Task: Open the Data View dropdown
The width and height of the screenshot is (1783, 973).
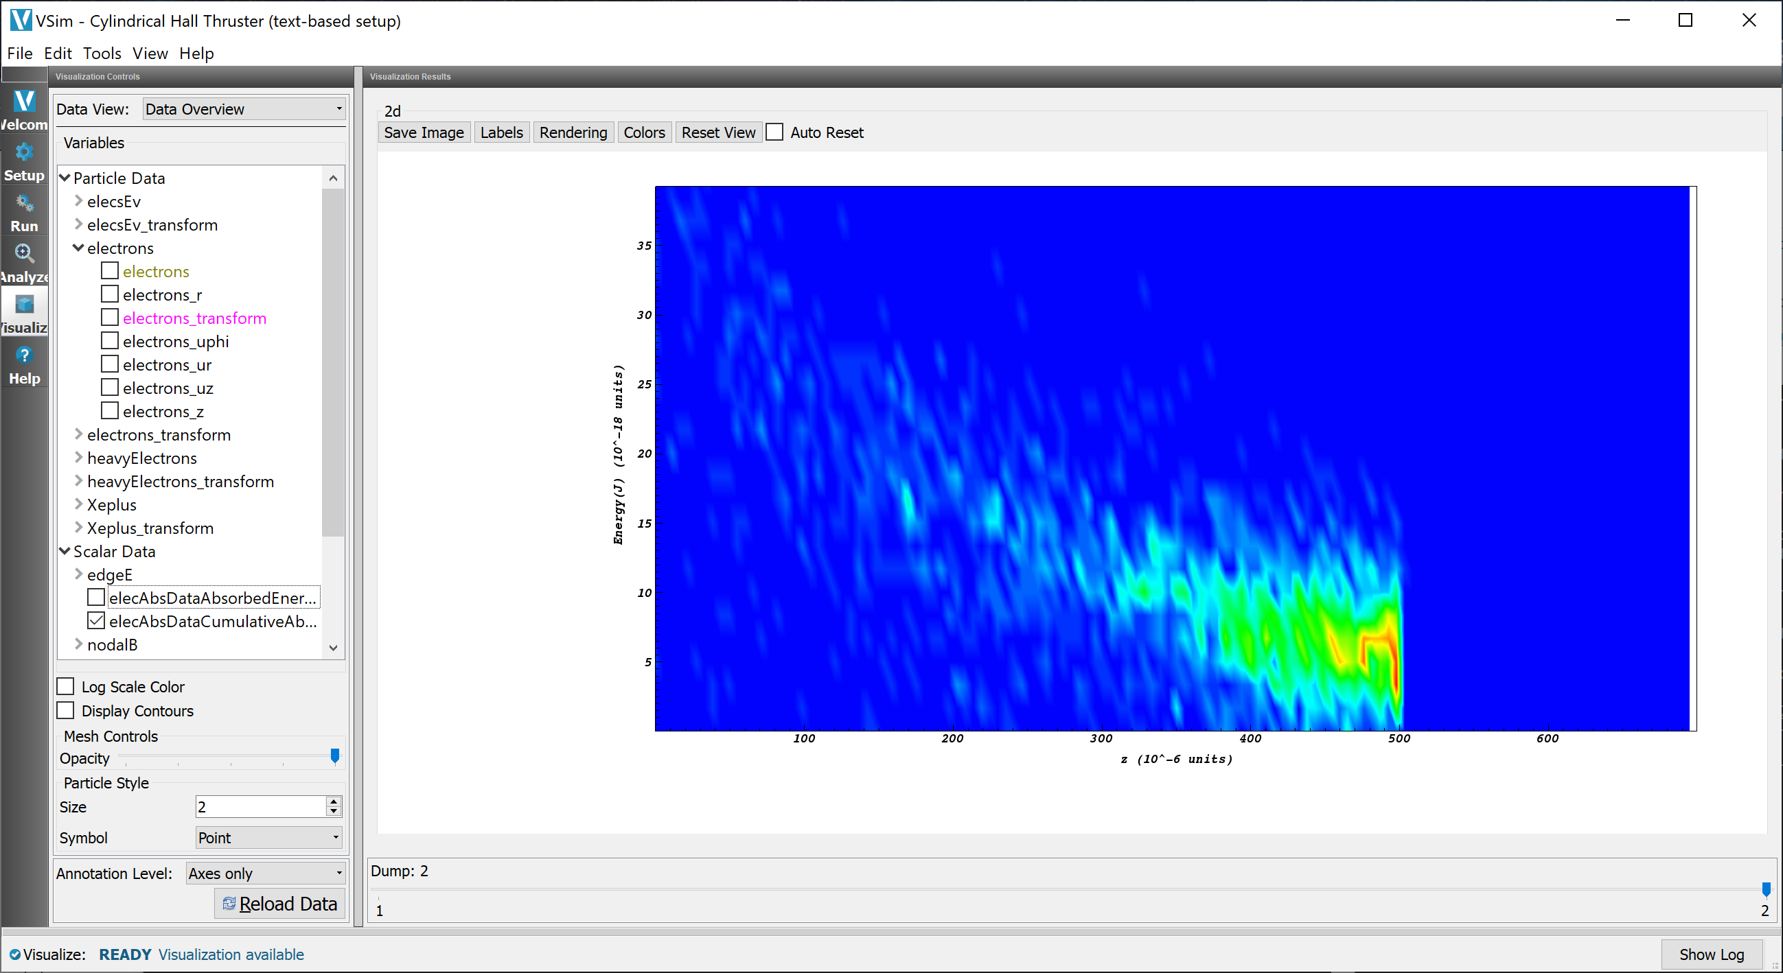Action: (x=243, y=108)
